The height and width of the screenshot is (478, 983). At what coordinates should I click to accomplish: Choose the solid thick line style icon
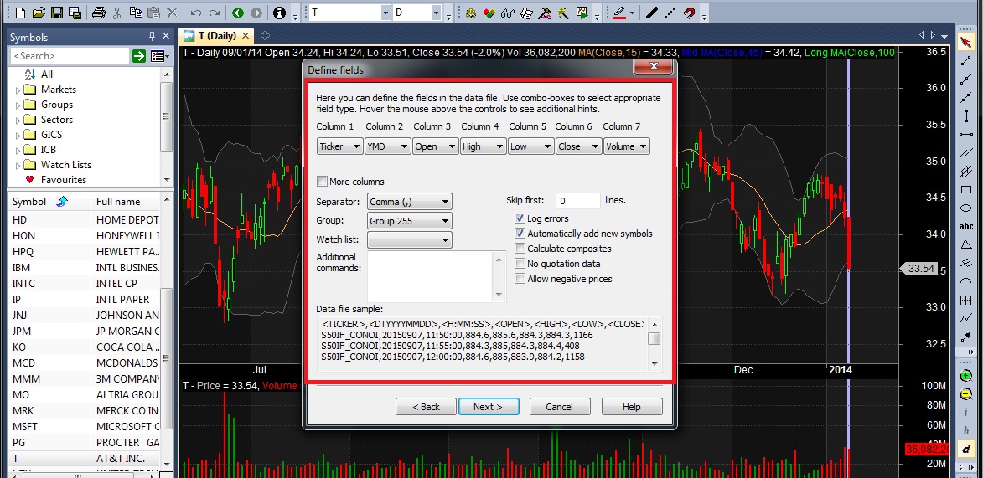[x=652, y=13]
